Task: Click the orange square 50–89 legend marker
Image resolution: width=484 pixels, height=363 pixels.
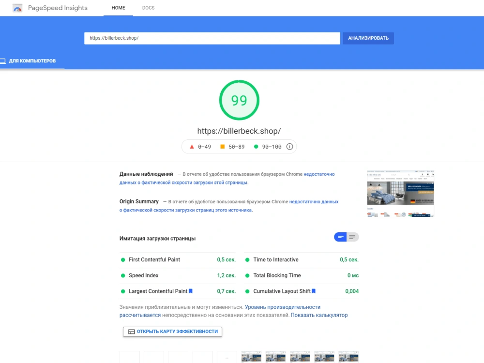Action: pos(222,147)
